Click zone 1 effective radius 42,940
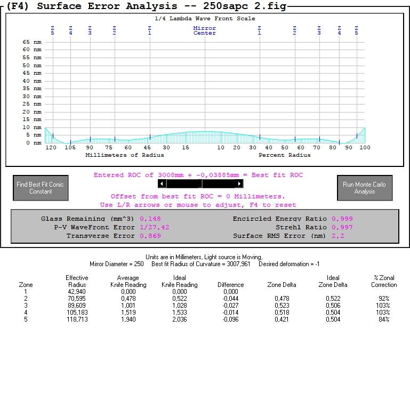 click(x=77, y=292)
